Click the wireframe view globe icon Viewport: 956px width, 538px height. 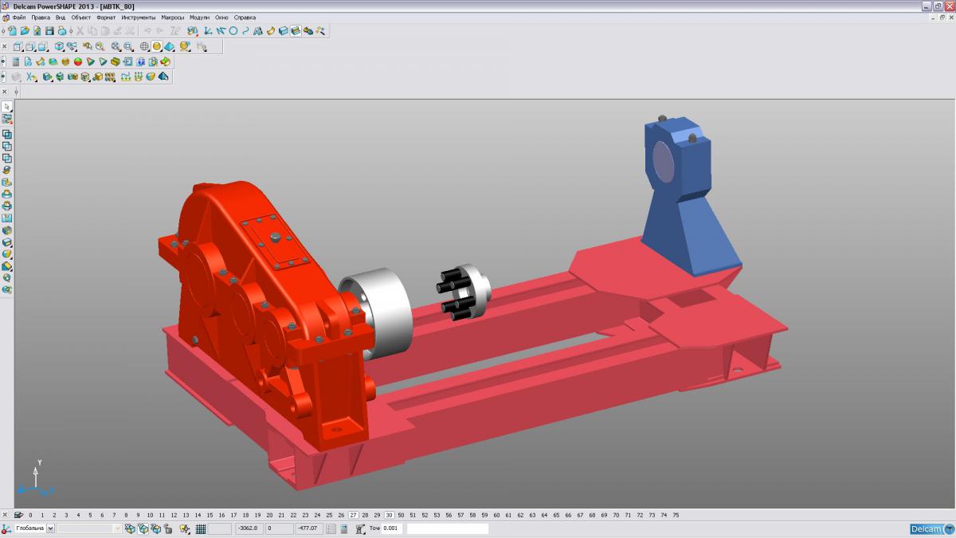[144, 46]
